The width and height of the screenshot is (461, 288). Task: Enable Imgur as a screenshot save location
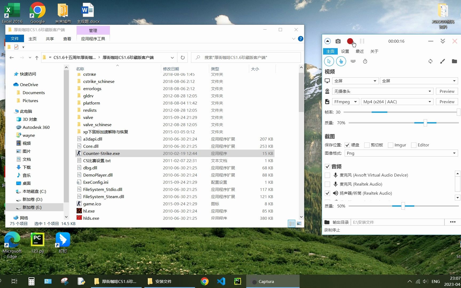(390, 145)
